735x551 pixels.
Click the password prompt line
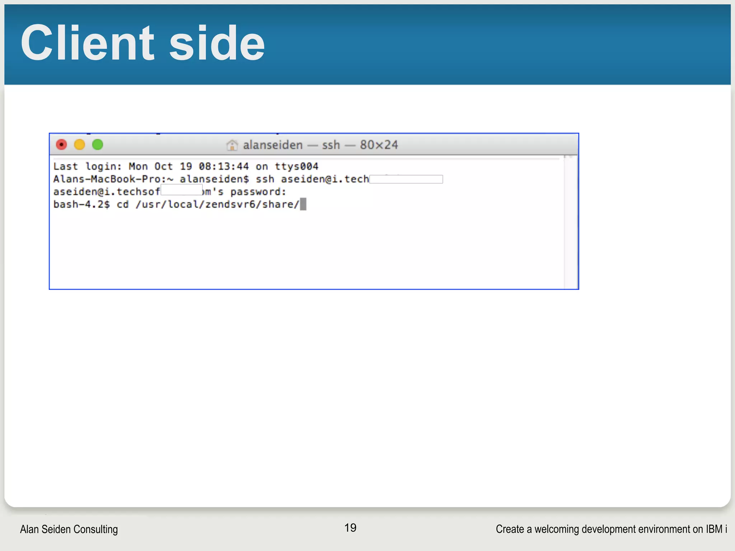point(170,192)
